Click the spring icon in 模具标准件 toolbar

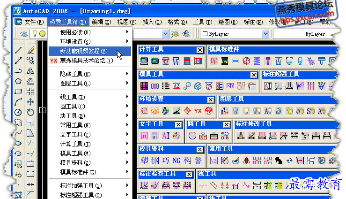coord(257,61)
